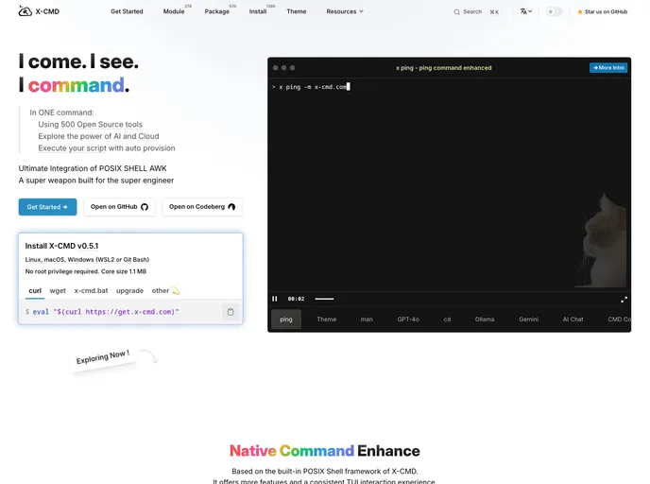This screenshot has height=484, width=650.
Task: Click the More Intro button in terminal
Action: point(608,68)
